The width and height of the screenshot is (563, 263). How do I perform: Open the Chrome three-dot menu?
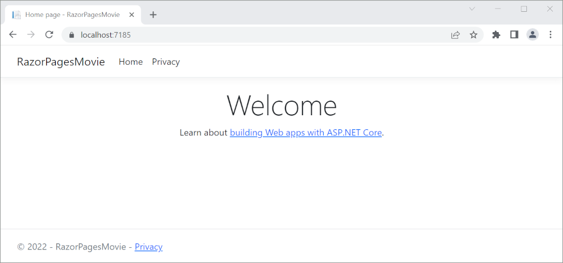[x=550, y=35]
